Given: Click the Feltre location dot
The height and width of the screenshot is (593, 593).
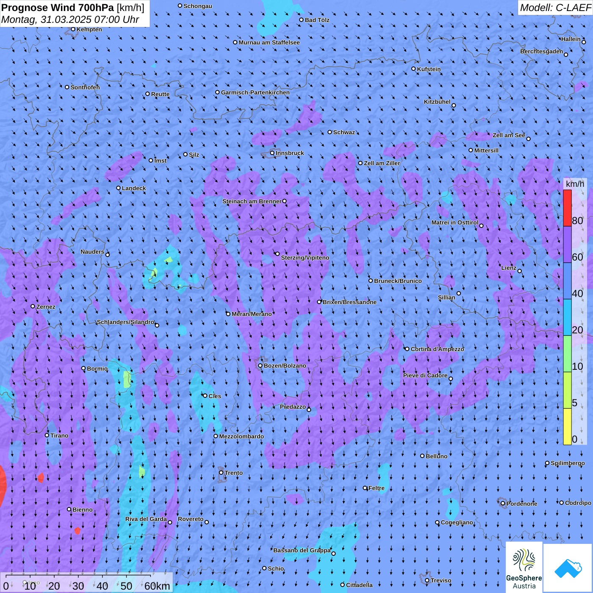Looking at the screenshot, I should 365,488.
